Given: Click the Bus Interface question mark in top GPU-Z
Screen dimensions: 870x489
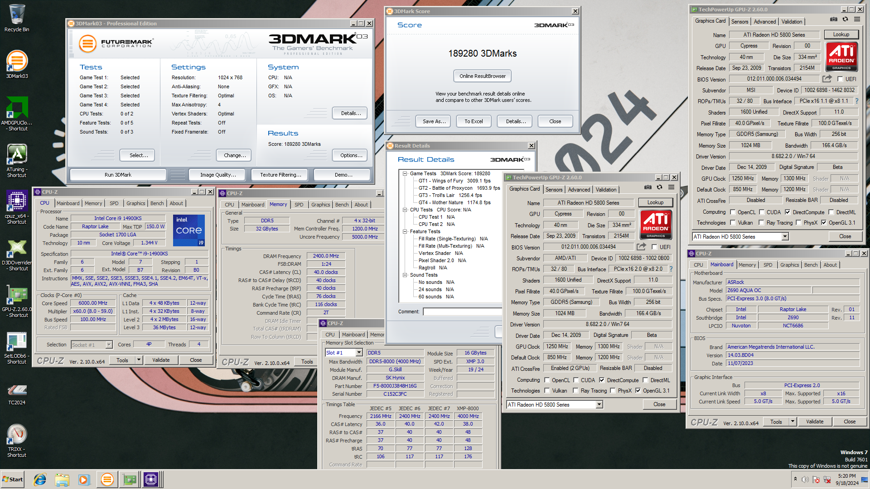Looking at the screenshot, I should [x=857, y=101].
